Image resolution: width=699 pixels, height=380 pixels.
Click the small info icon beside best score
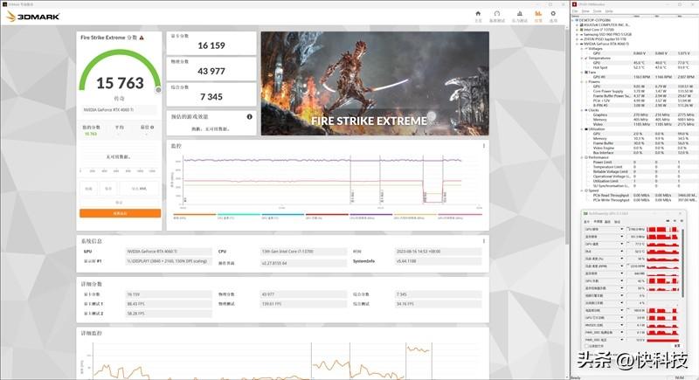[x=152, y=128]
